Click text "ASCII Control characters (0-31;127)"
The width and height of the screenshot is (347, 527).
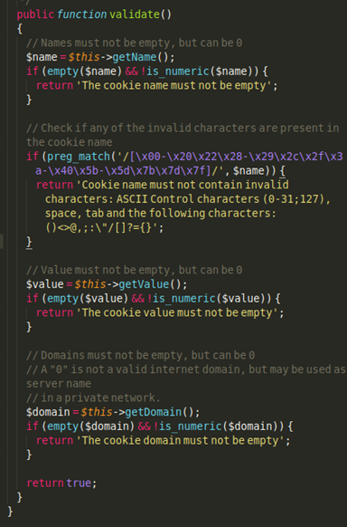pos(220,199)
